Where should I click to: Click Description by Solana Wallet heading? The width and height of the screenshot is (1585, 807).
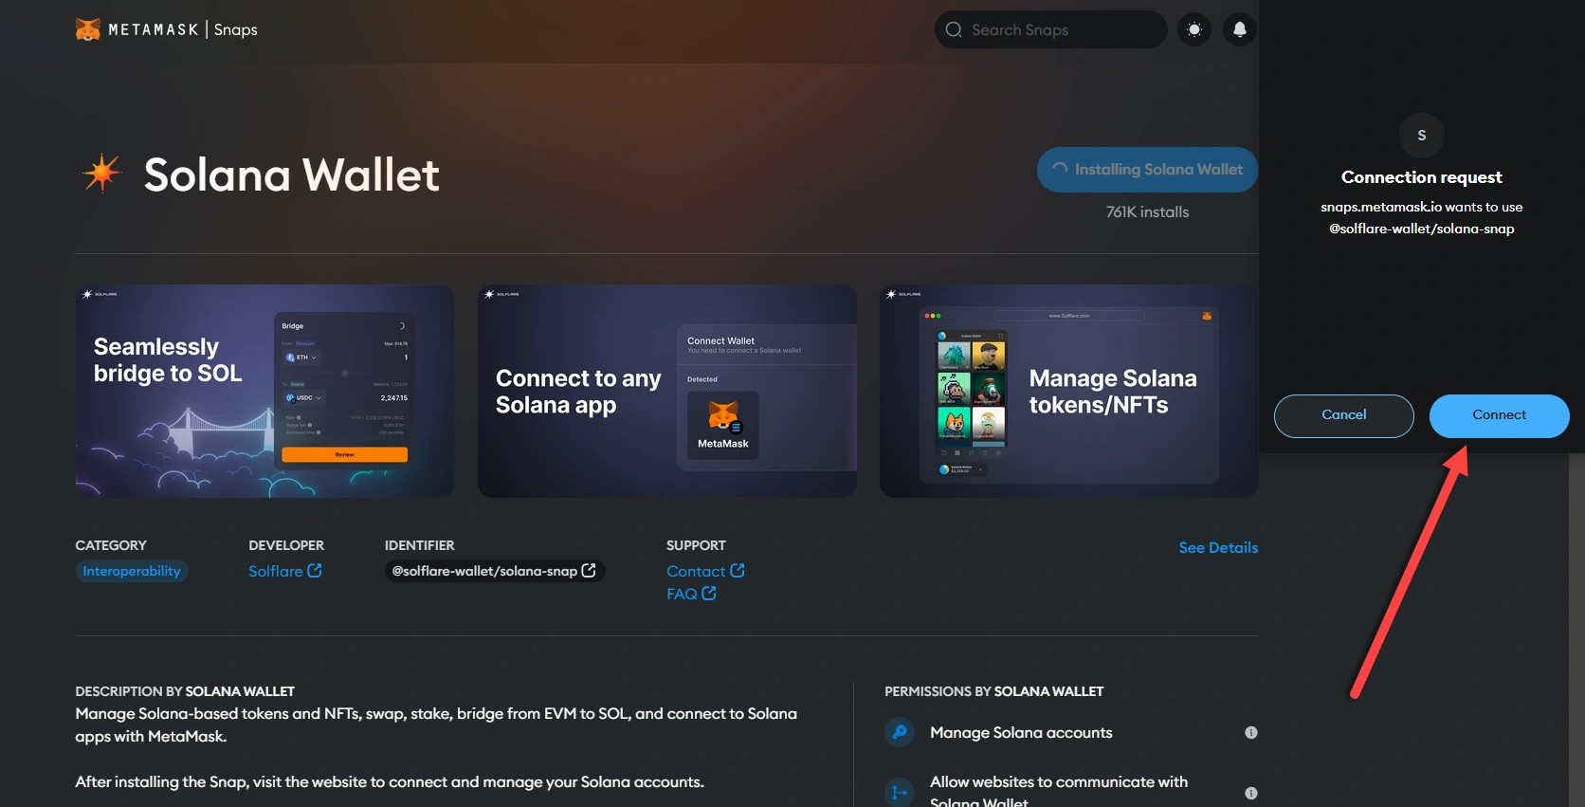[x=185, y=691]
